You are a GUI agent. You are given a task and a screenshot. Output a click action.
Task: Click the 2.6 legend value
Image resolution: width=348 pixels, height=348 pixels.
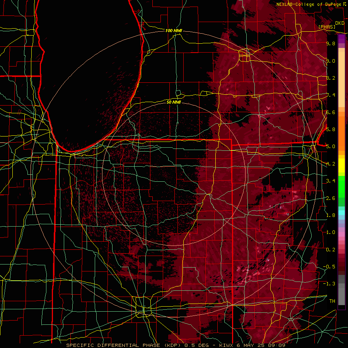point(331,198)
